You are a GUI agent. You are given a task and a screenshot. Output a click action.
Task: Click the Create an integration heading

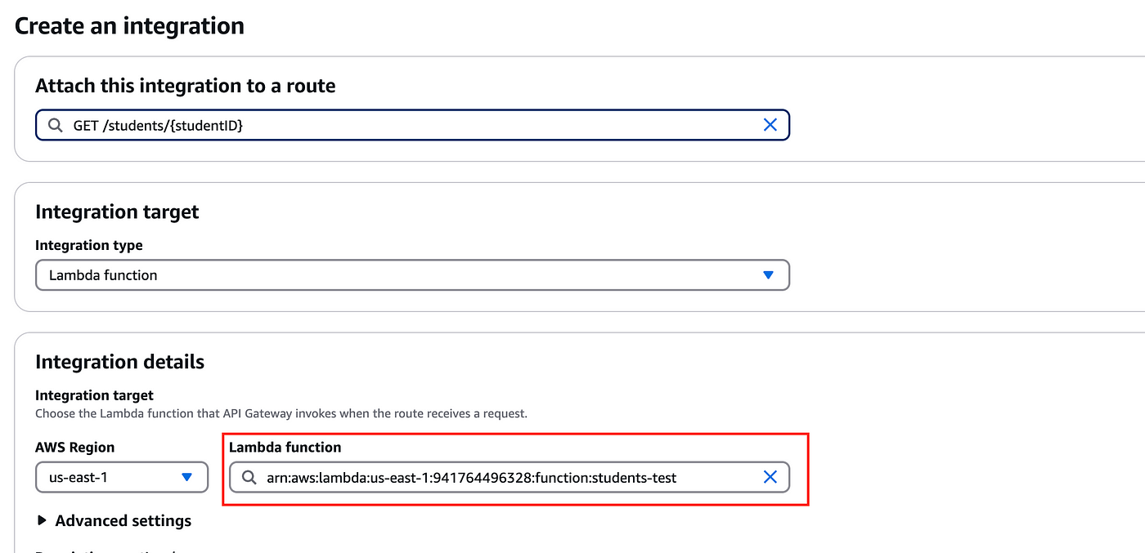click(x=128, y=26)
